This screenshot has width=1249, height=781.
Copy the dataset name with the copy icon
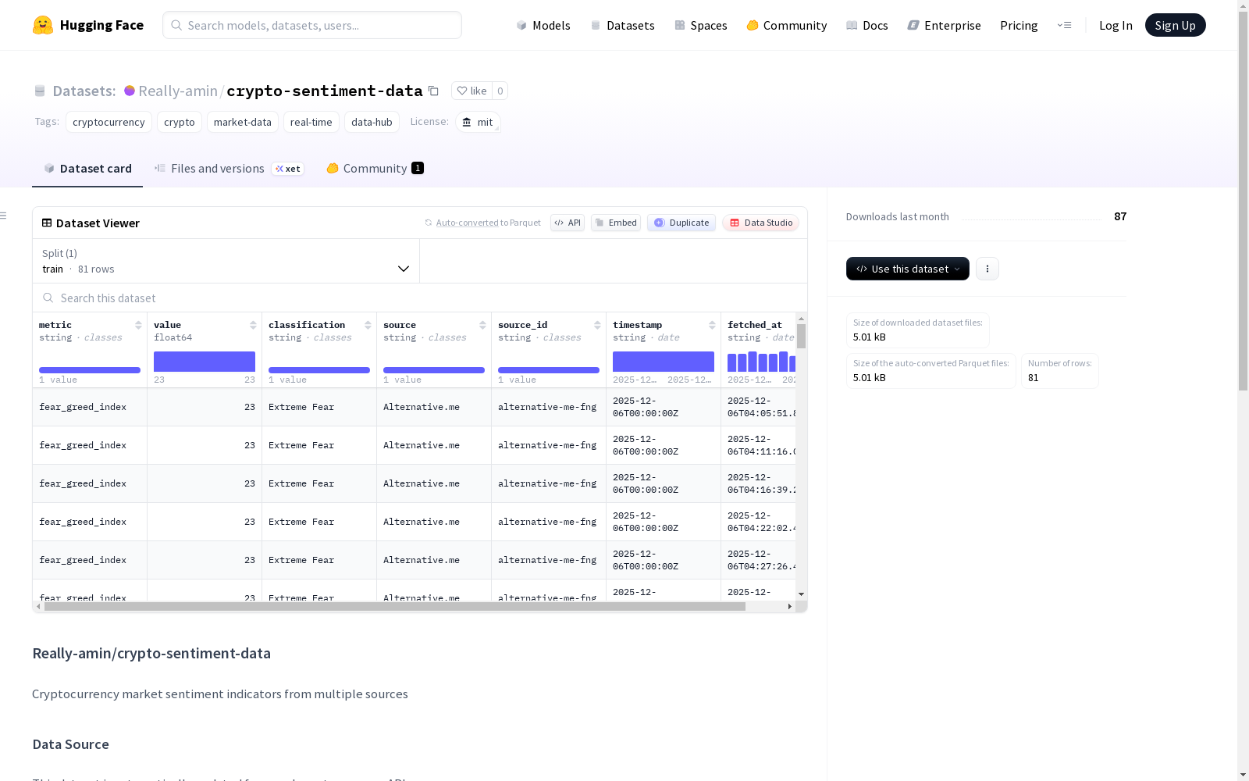433,91
